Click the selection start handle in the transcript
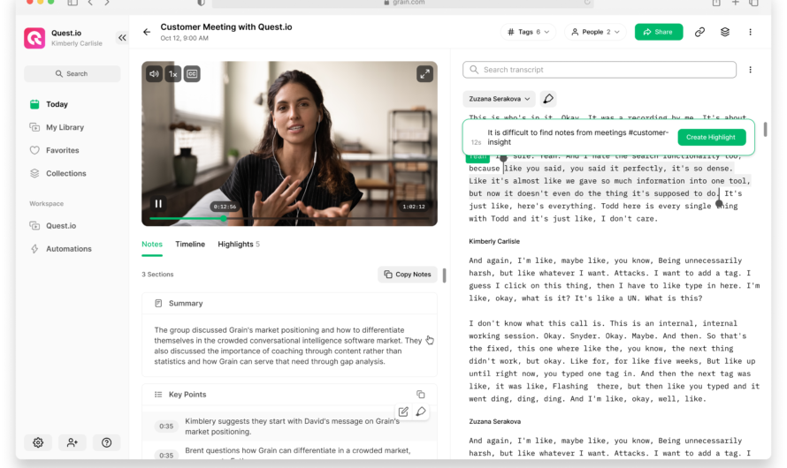 pyautogui.click(x=503, y=159)
